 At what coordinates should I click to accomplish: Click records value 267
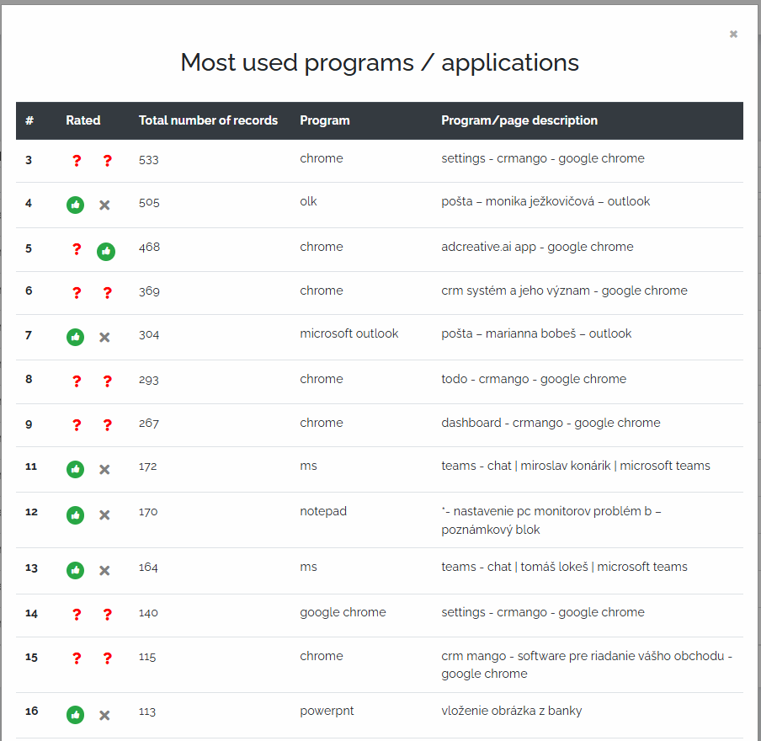pyautogui.click(x=148, y=424)
